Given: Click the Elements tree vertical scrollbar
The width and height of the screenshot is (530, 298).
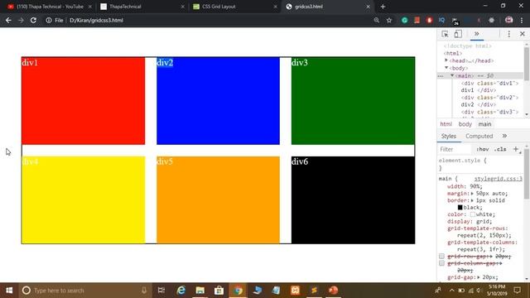Looking at the screenshot, I should point(527,64).
